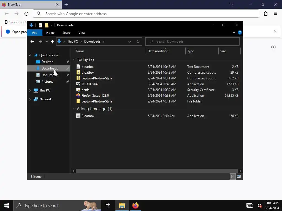The height and width of the screenshot is (211, 282).
Task: Select Documents in Quick access
Action: 50,75
